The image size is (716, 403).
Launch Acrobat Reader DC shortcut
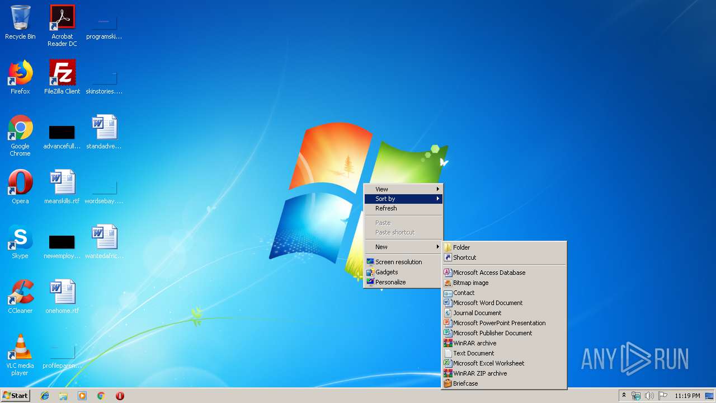click(62, 26)
